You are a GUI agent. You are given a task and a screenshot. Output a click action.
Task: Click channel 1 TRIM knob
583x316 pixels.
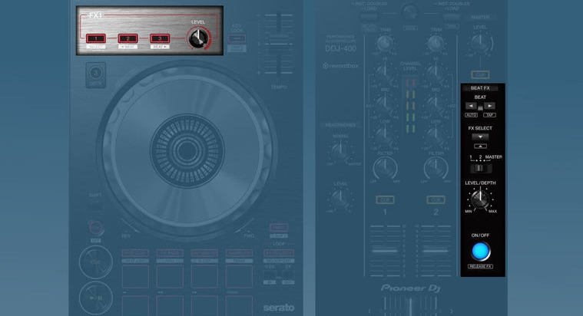pos(385,44)
